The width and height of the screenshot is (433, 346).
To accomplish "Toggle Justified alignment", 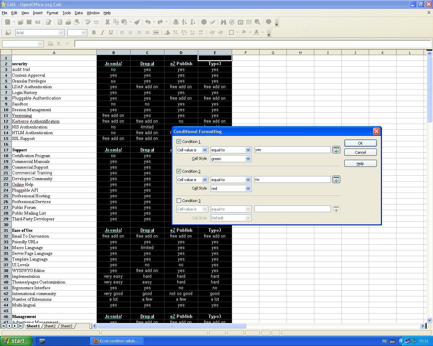I will pyautogui.click(x=147, y=32).
